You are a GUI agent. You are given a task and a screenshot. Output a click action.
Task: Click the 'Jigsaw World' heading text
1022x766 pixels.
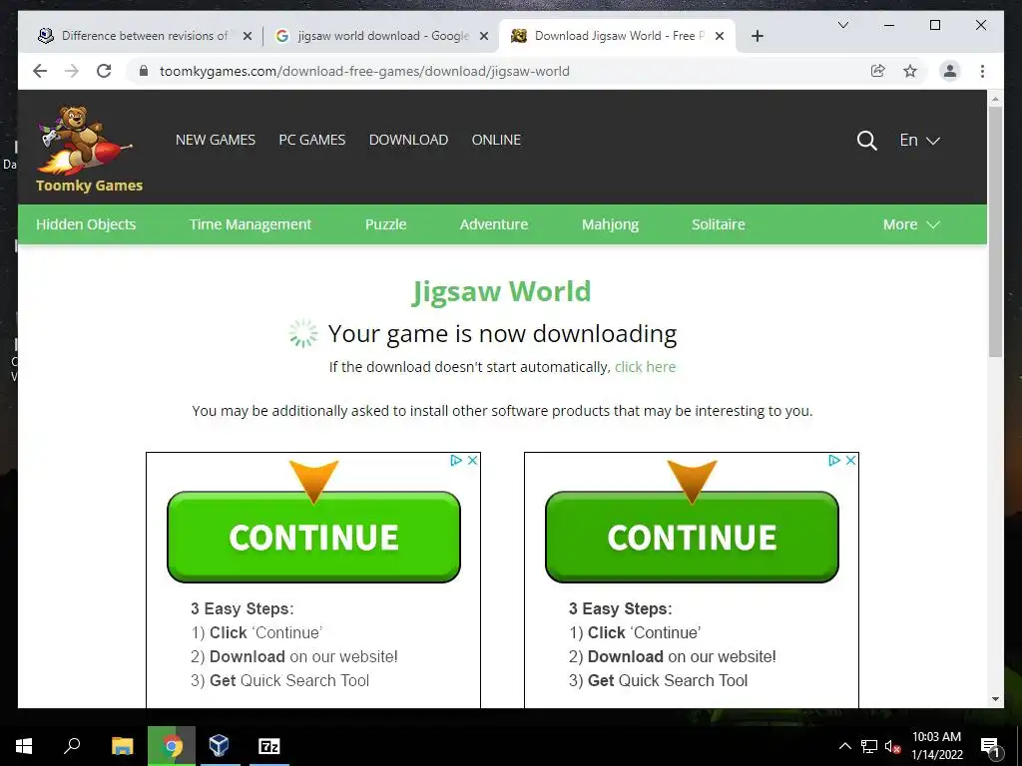501,291
